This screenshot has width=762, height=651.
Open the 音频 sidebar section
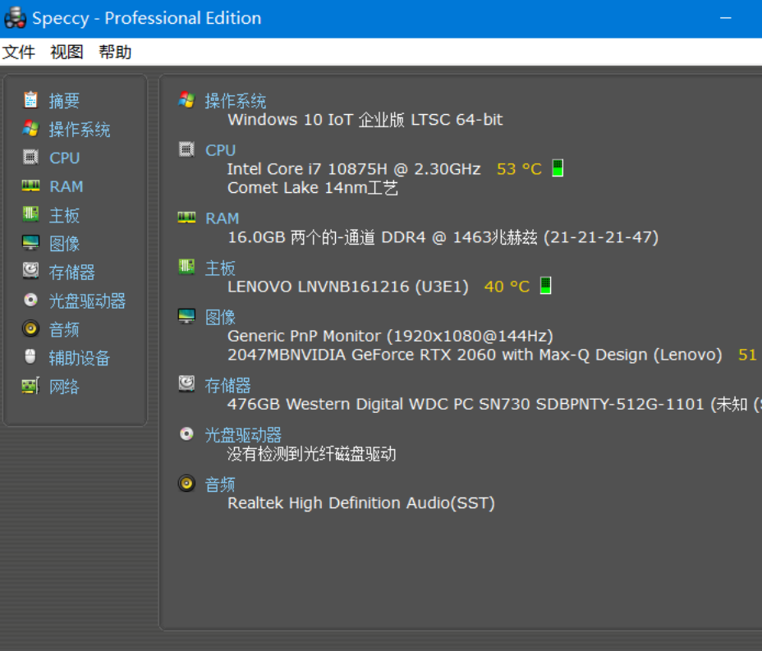click(64, 330)
